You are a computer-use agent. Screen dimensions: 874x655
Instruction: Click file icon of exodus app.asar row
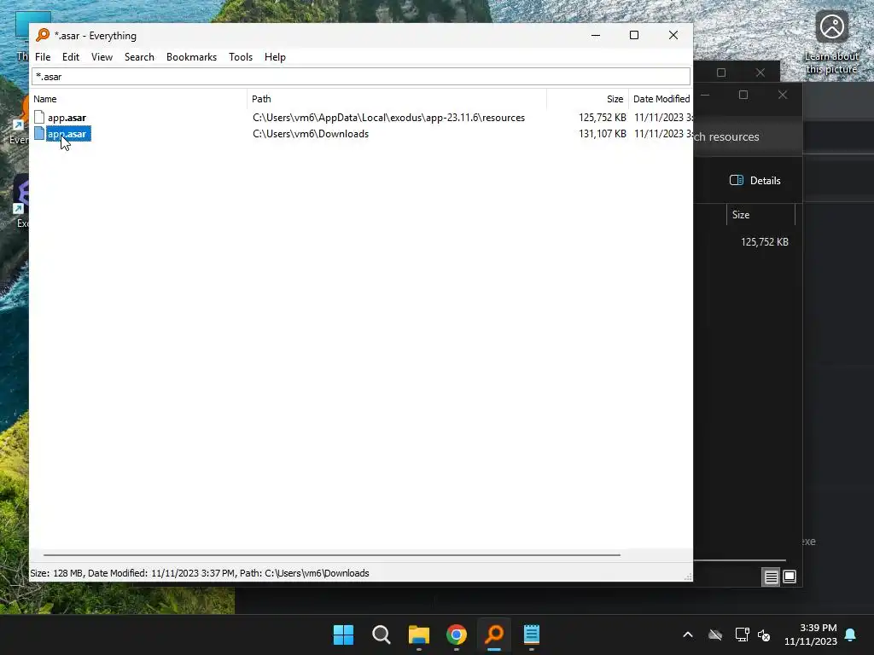click(x=39, y=117)
